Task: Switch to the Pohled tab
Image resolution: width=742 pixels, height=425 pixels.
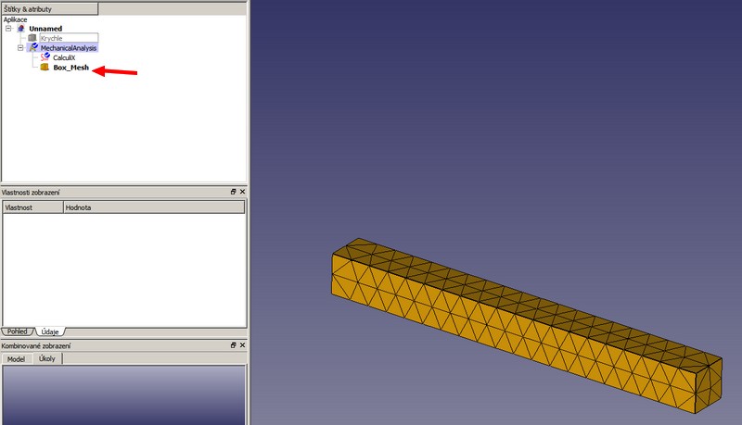Action: pos(18,331)
